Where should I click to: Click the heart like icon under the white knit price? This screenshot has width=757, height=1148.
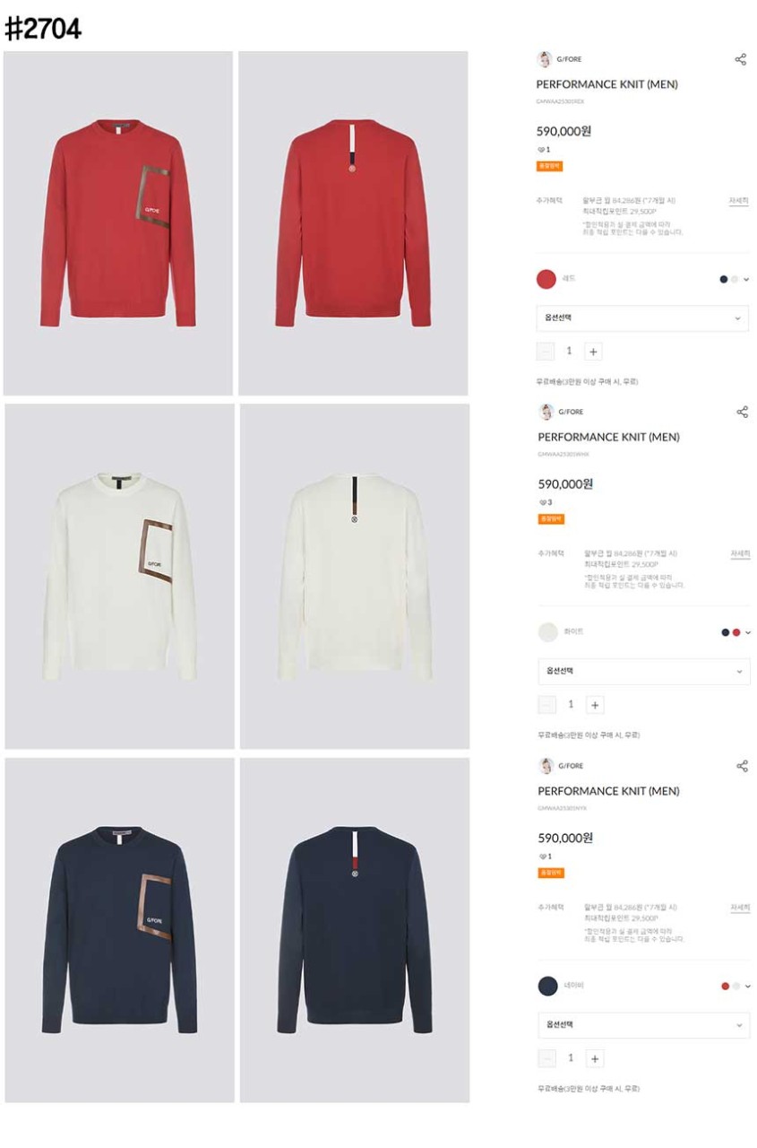[542, 502]
